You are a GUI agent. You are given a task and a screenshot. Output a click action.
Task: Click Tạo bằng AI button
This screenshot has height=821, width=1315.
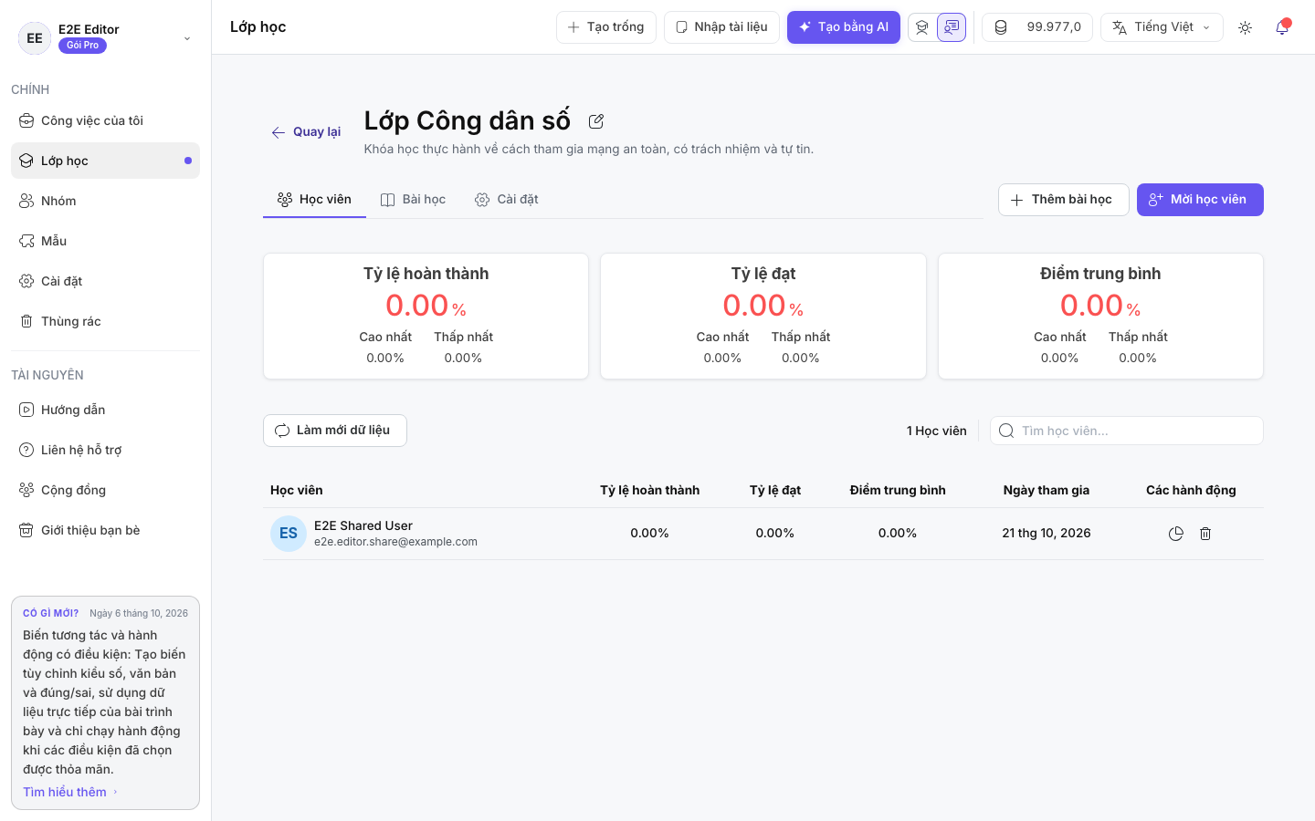click(844, 27)
